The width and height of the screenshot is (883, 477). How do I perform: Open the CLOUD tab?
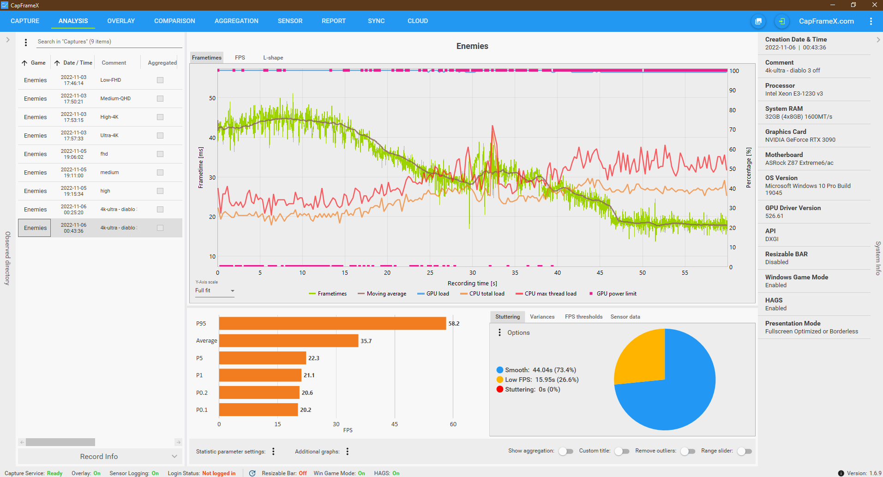coord(418,21)
